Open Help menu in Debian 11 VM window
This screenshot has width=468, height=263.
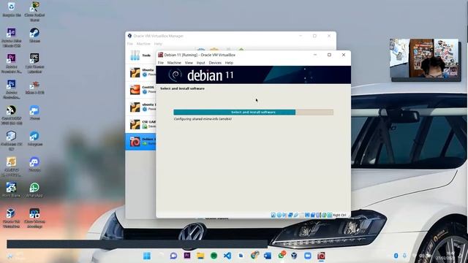[x=229, y=63]
